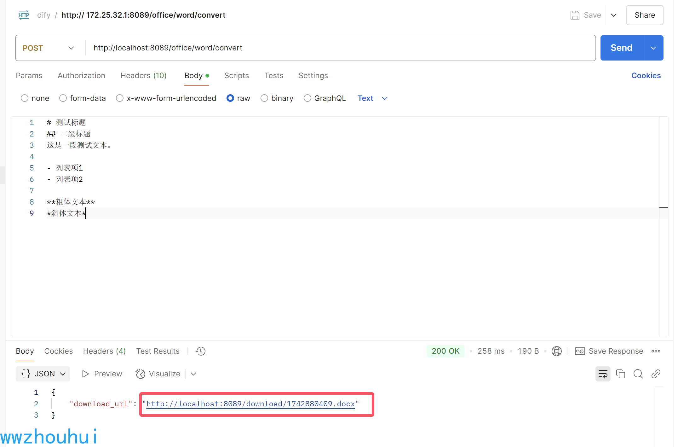Screen dimensions: 678x447
Task: Select the binary body option
Action: (x=264, y=98)
